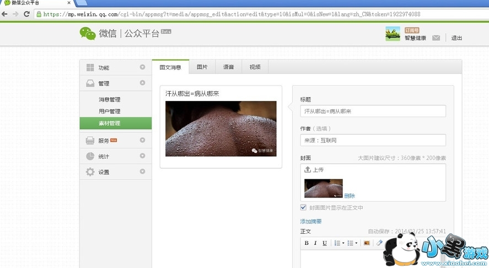Click the browser forward arrow
The image size is (489, 268).
[15, 14]
